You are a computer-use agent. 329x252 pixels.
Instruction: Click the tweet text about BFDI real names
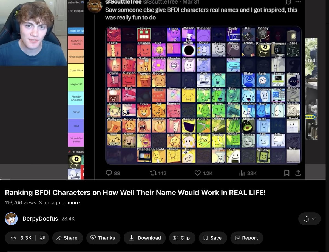(201, 14)
